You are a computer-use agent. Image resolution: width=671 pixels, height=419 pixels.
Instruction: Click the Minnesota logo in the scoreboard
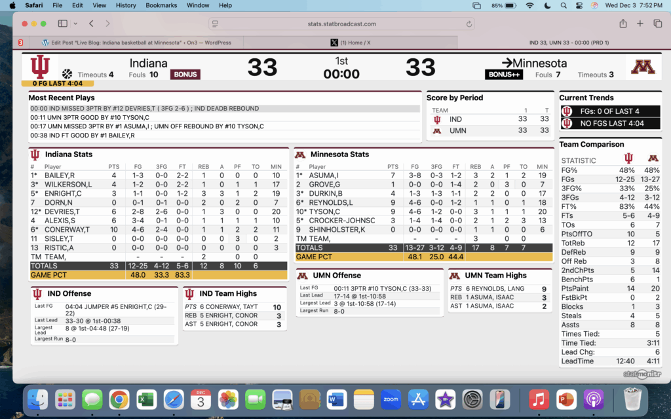point(642,67)
